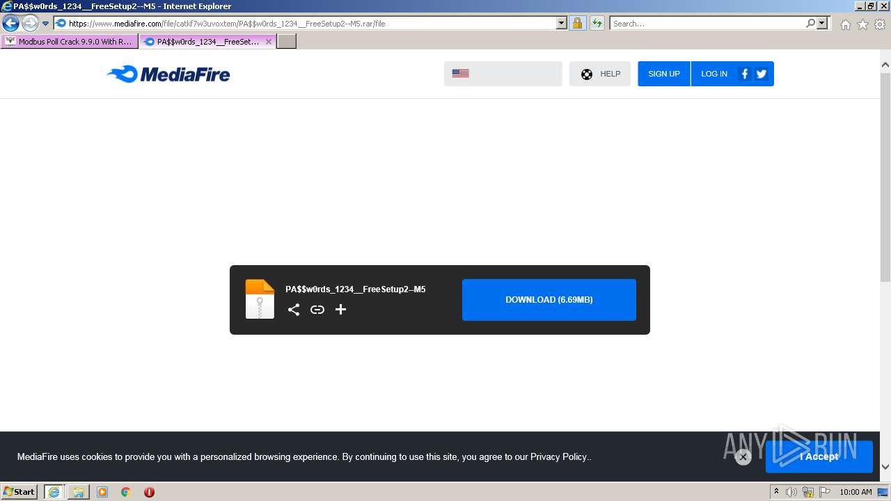Launch the media player taskbar icon
The image size is (891, 501).
pyautogui.click(x=102, y=492)
